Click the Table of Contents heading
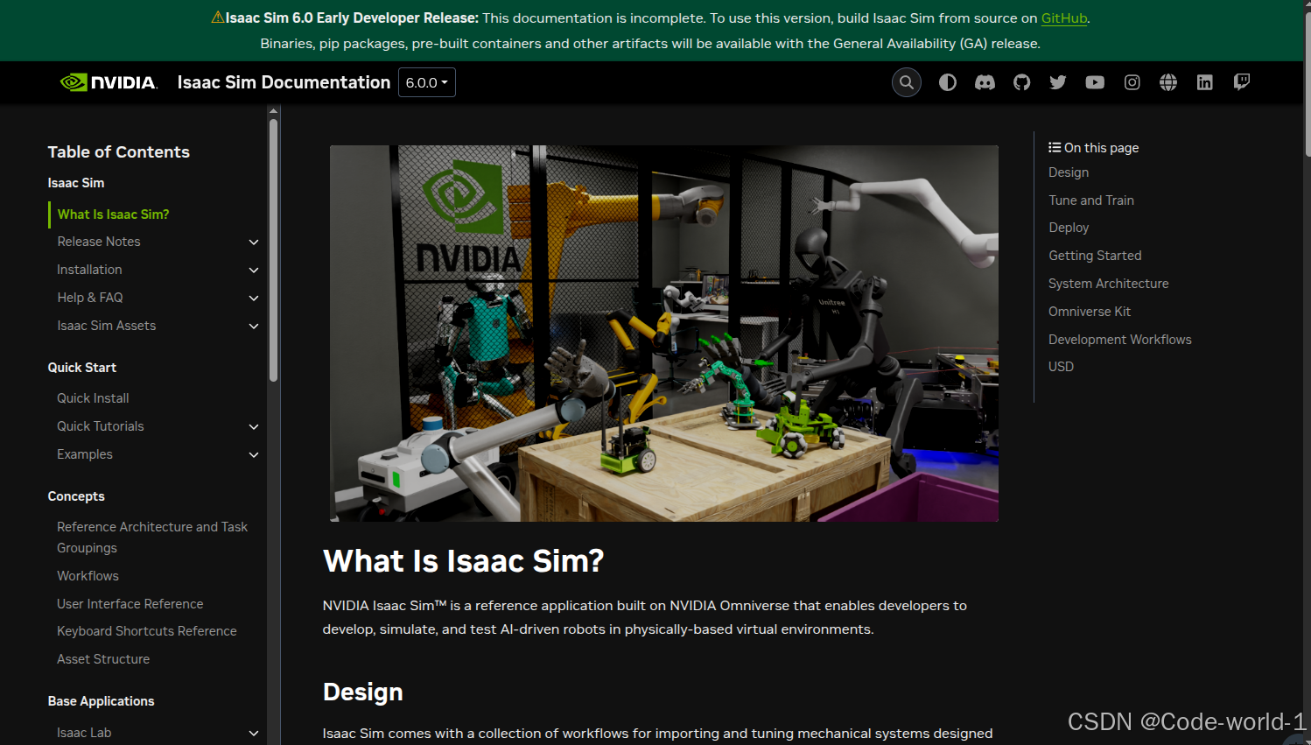This screenshot has height=745, width=1311. pyautogui.click(x=118, y=151)
